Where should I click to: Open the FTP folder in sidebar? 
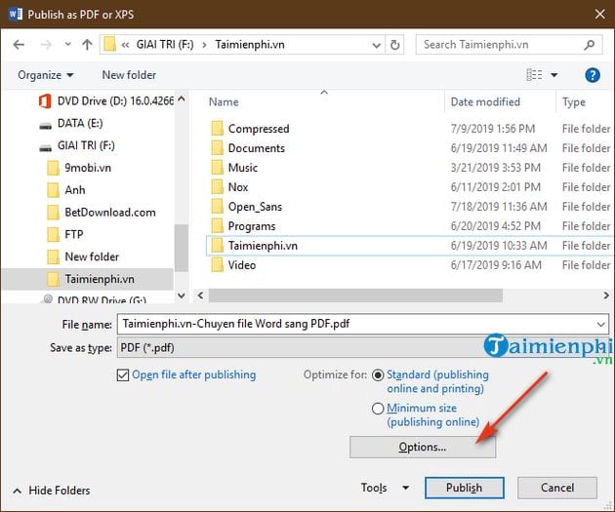(x=64, y=235)
